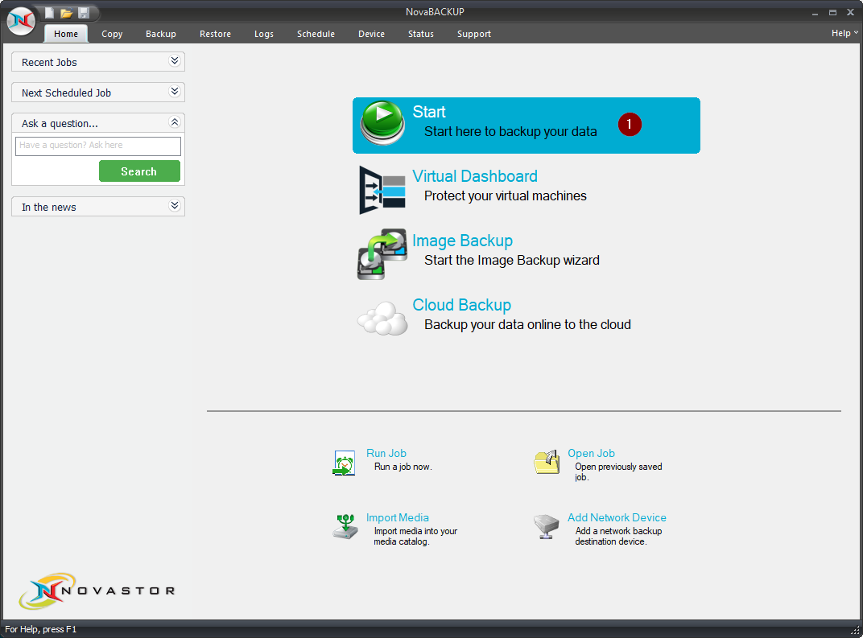Maximize the NovaBACKUP window
This screenshot has width=863, height=638.
(832, 13)
